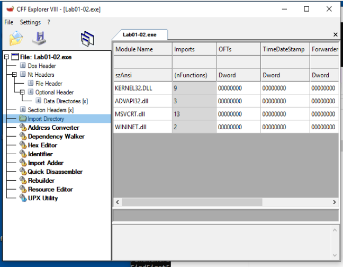Viewport: 343px width, 267px height.
Task: Open the Resource Editor tool
Action: click(x=50, y=189)
